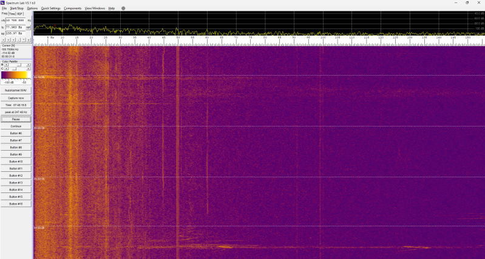
Task: Click the 'opt' button beside fc field
Action: point(28,27)
